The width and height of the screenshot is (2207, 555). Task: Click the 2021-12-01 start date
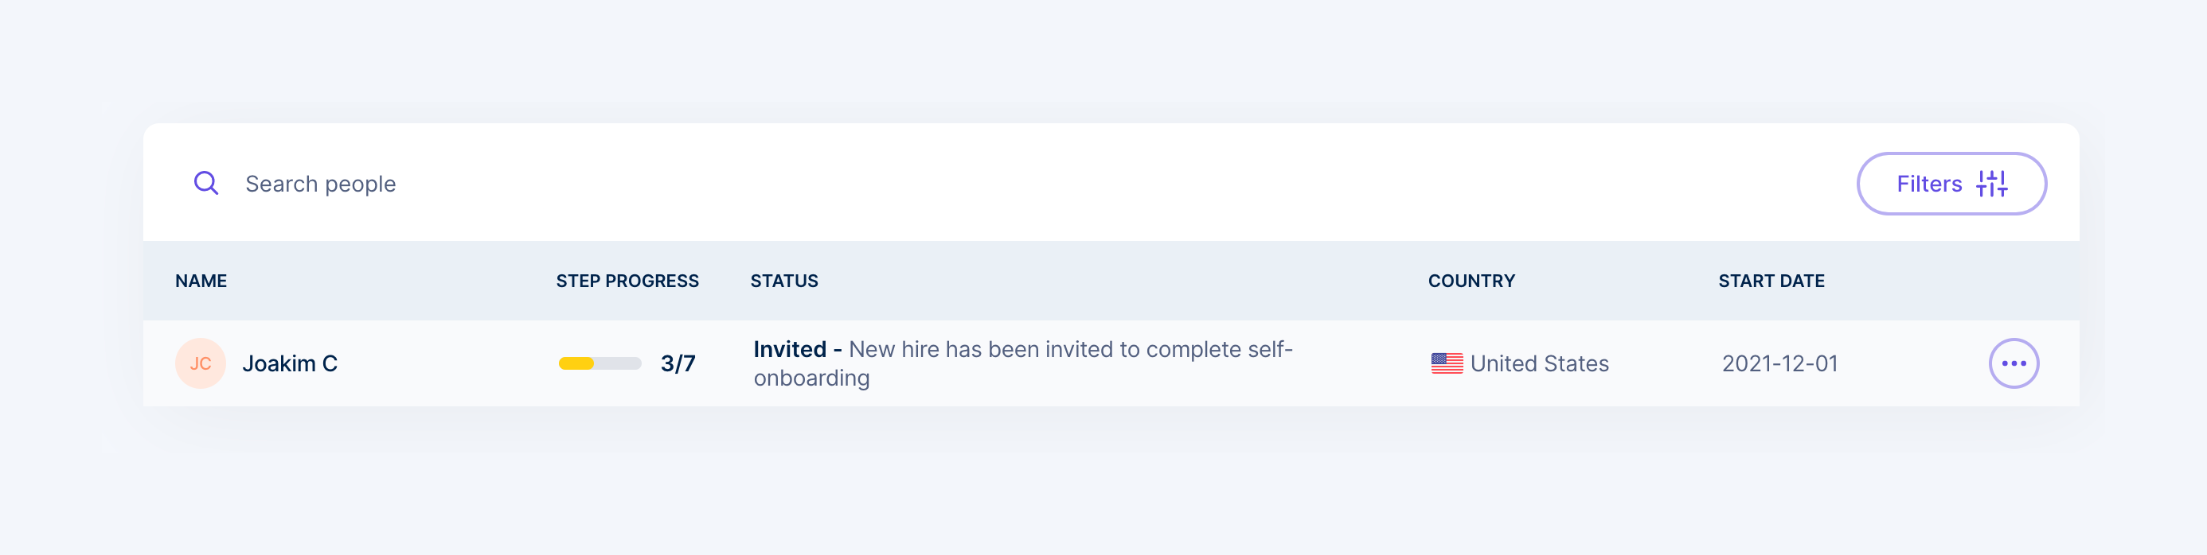[x=1779, y=363]
